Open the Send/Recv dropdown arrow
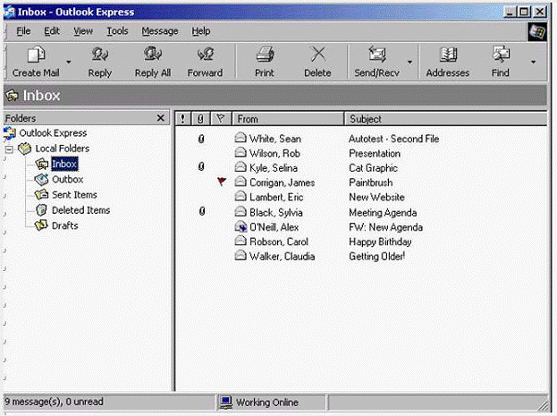The height and width of the screenshot is (416, 557). [x=409, y=63]
